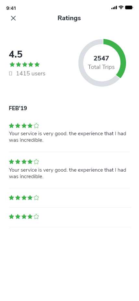
Task: Close the Ratings screen with X icon
Action: point(13,18)
